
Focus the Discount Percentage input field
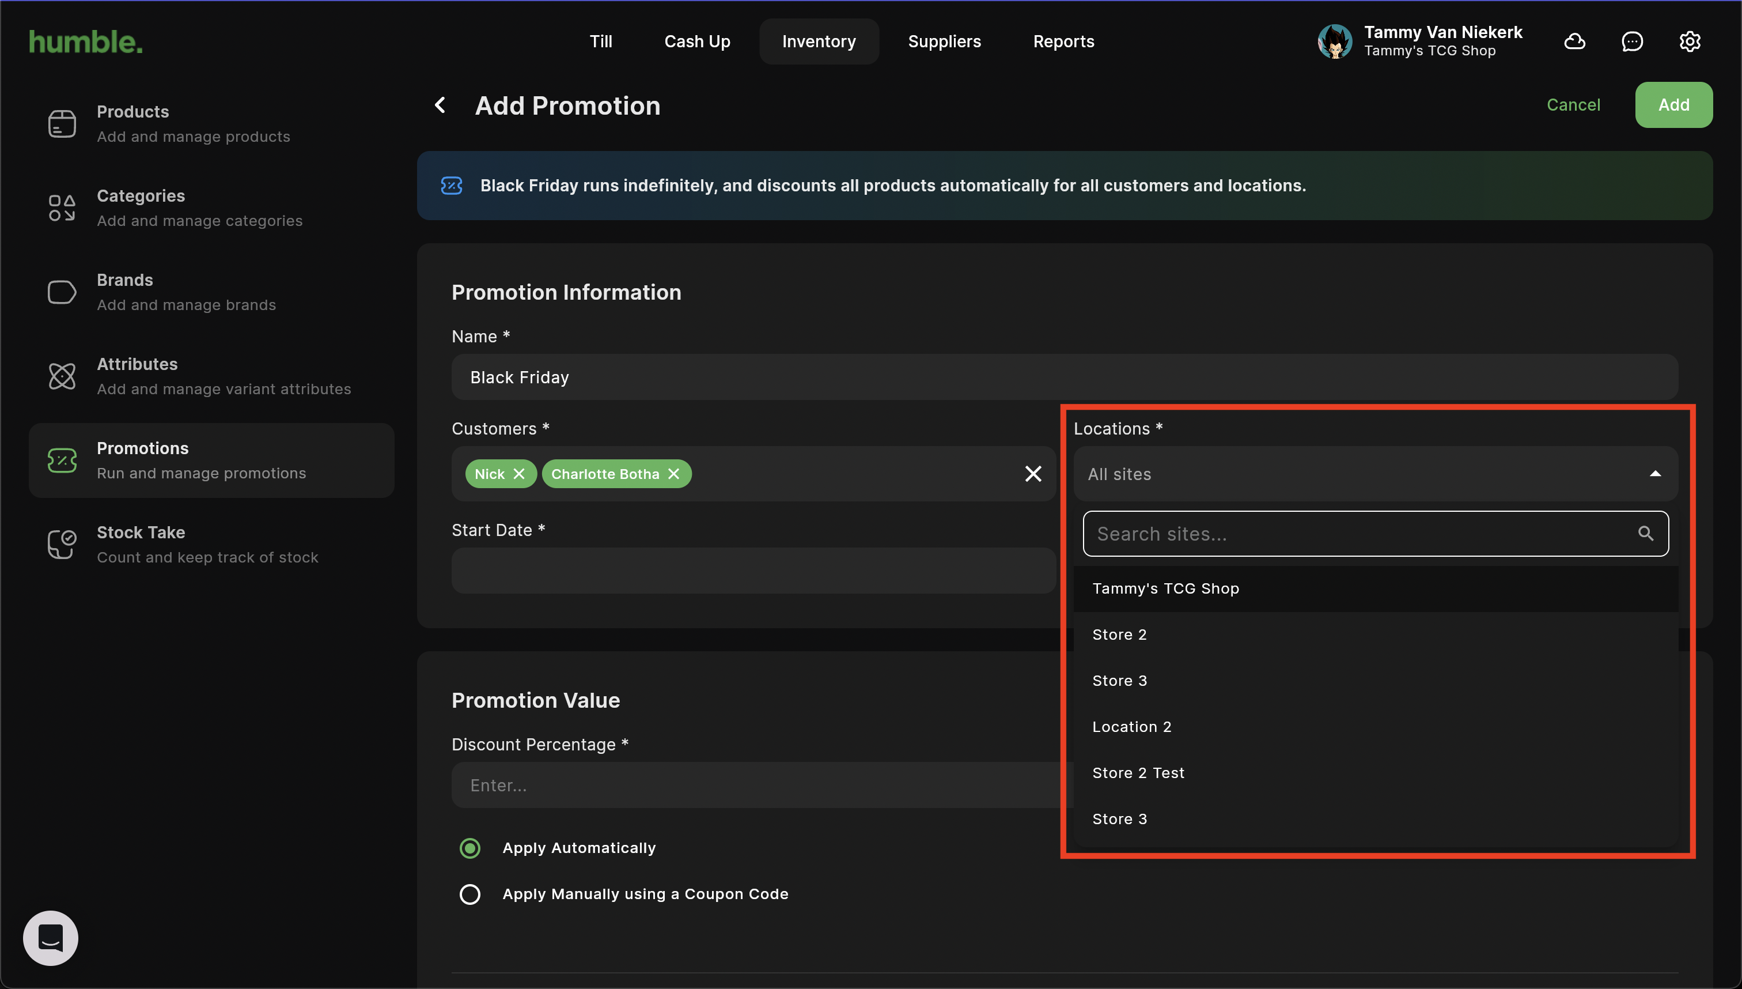(753, 785)
